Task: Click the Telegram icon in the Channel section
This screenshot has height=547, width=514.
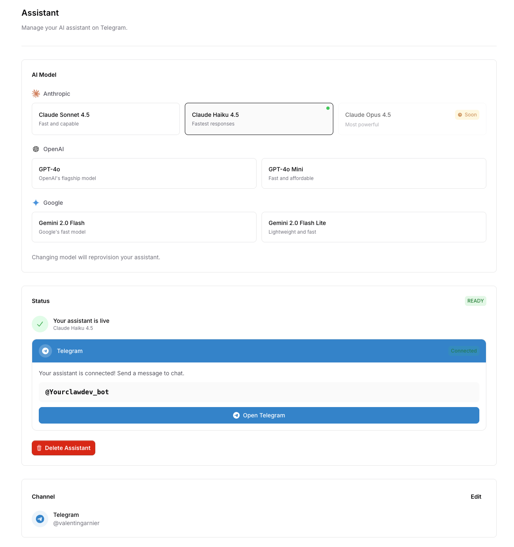Action: [x=40, y=519]
